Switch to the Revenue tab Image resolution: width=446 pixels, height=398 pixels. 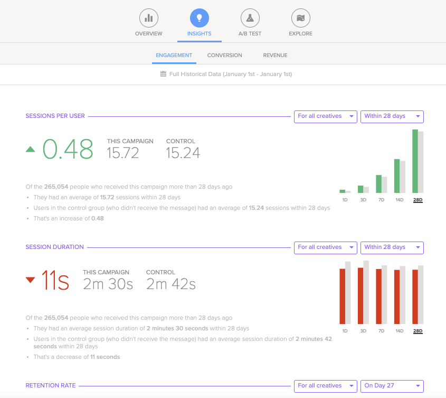point(275,55)
